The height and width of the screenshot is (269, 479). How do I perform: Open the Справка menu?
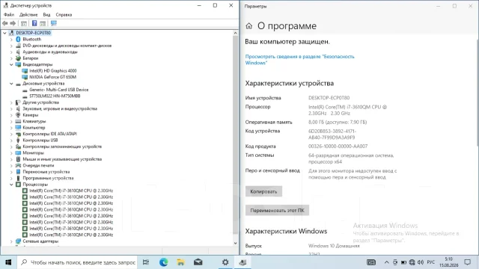[x=64, y=15]
